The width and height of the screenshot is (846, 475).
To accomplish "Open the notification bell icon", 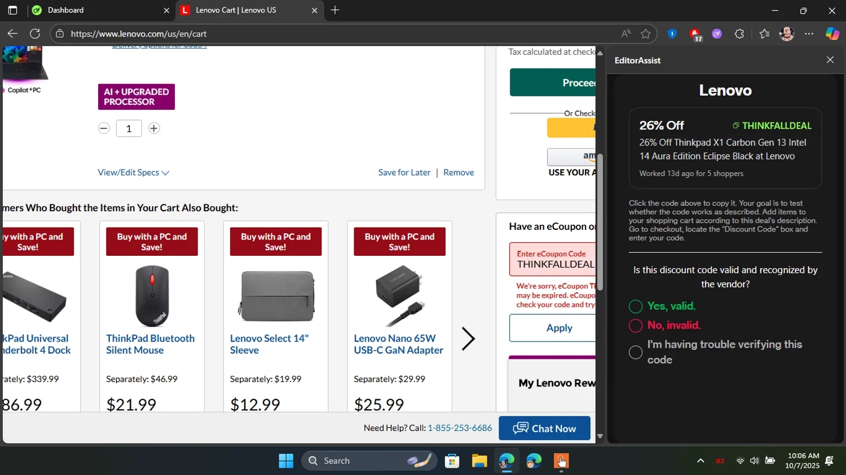I will click(x=829, y=461).
